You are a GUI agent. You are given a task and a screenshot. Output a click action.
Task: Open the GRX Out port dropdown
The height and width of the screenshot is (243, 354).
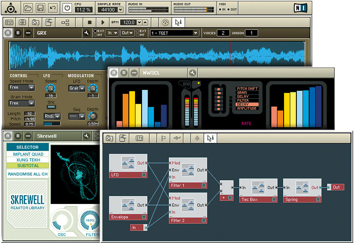[127, 33]
